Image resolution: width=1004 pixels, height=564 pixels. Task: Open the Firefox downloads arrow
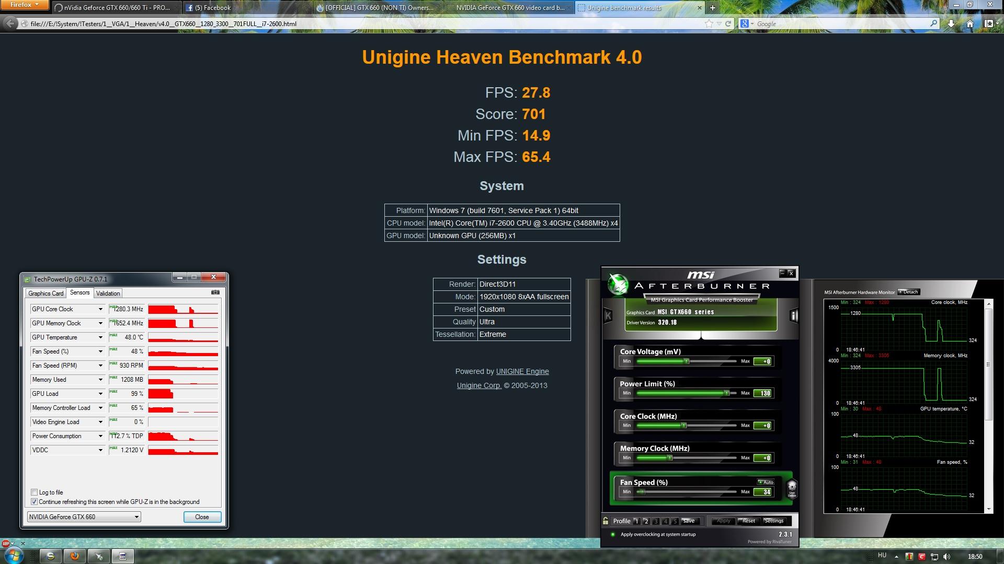(951, 23)
